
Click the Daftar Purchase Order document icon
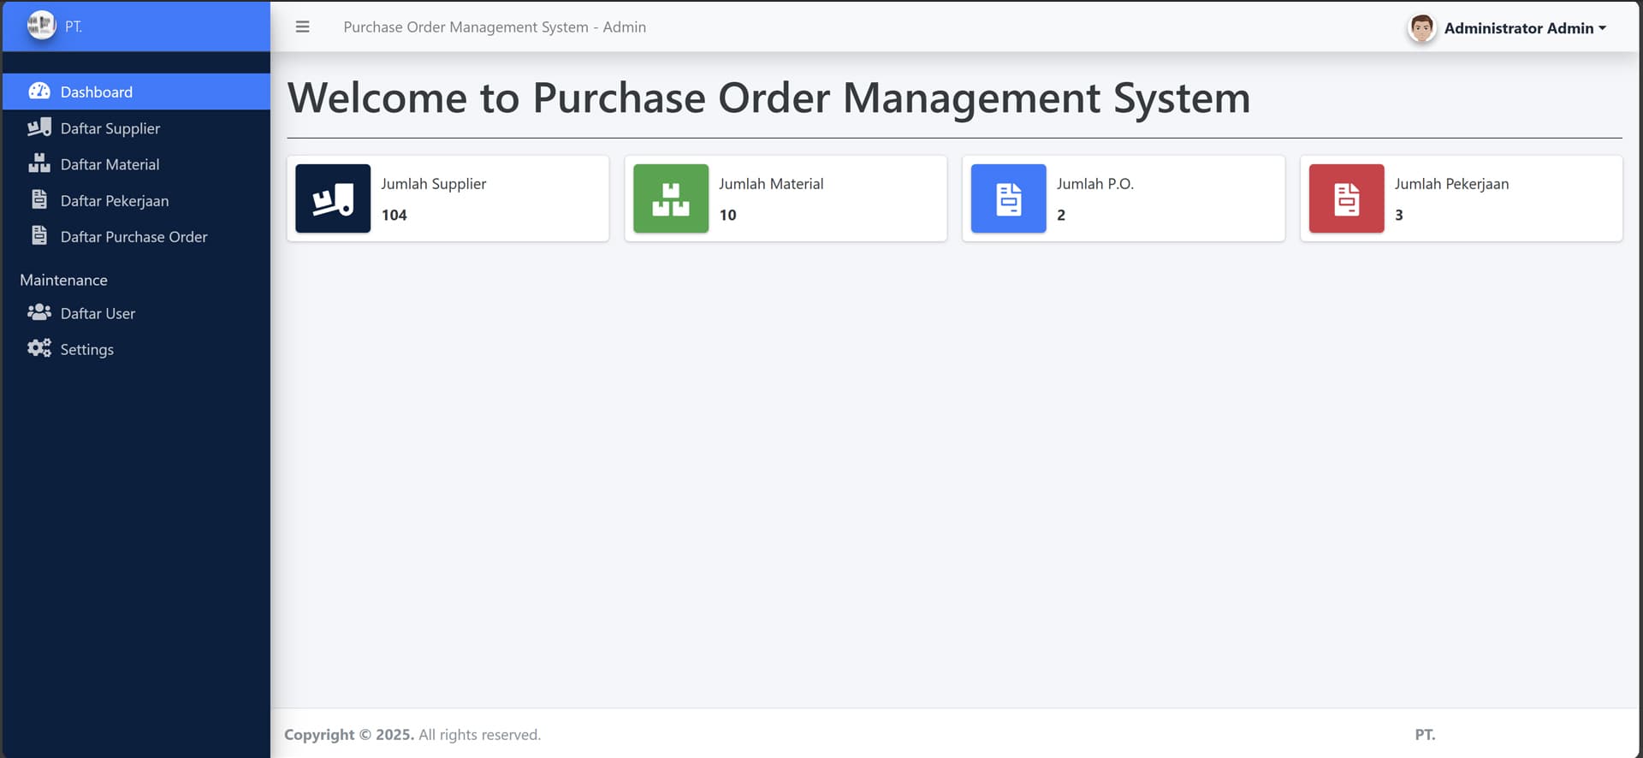coord(39,235)
